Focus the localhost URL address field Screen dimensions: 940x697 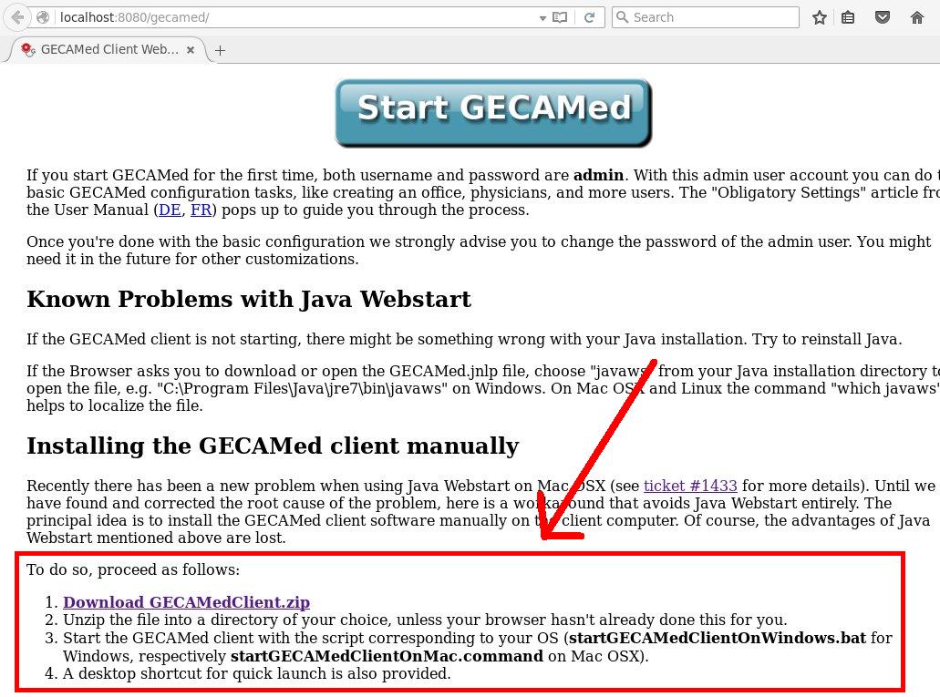tap(292, 17)
